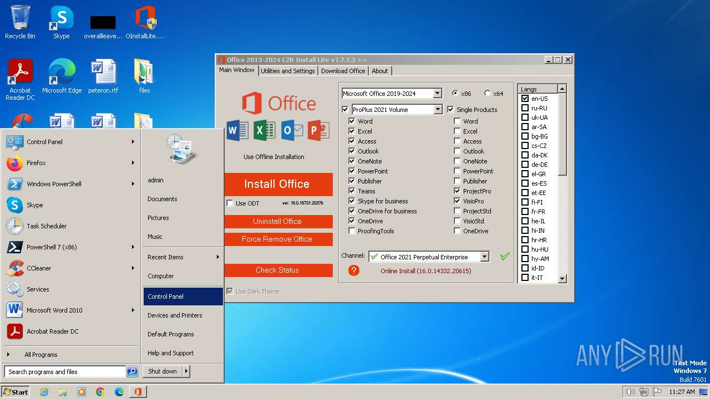Screen dimensions: 710x399
Task: Uncheck Word in ProPlus suite list
Action: point(352,121)
